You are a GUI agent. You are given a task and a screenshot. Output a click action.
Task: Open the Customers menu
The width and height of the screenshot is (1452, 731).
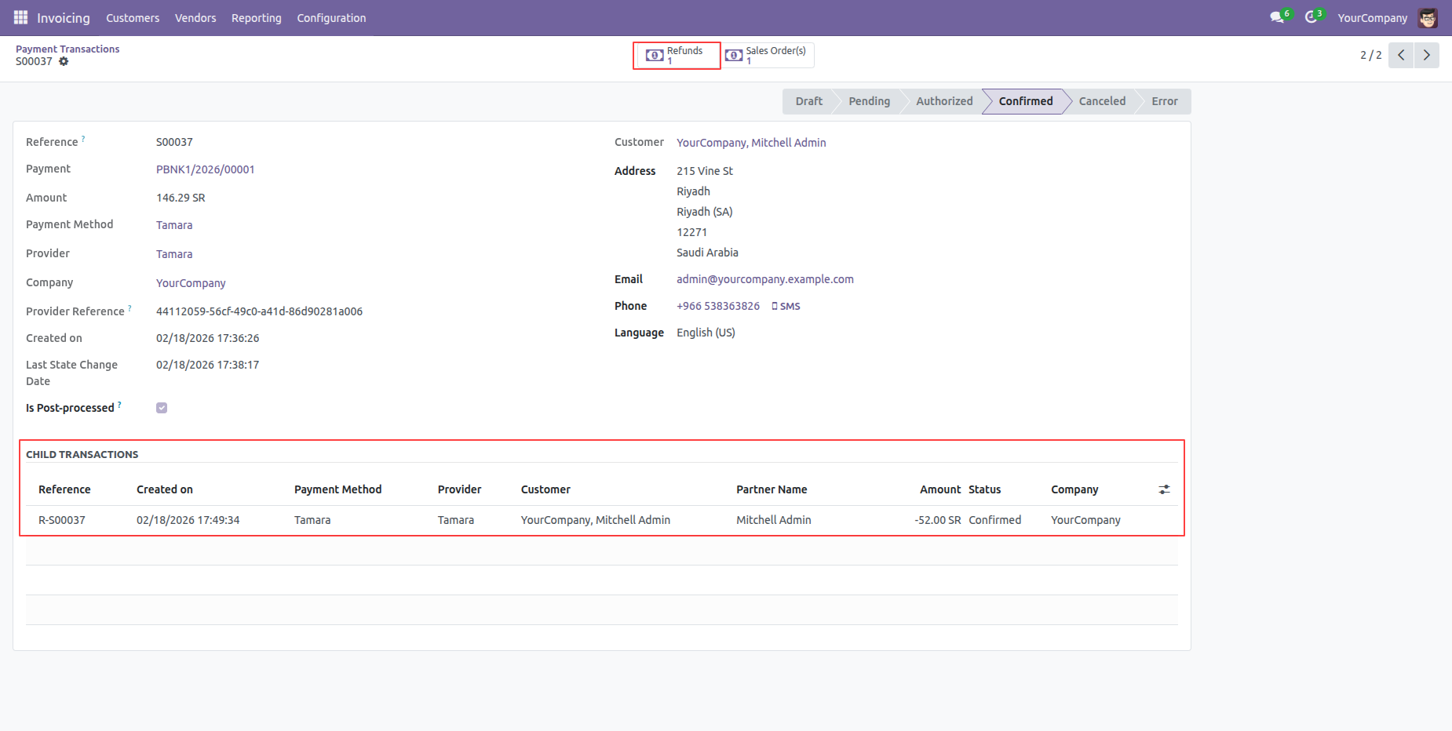[x=133, y=18]
